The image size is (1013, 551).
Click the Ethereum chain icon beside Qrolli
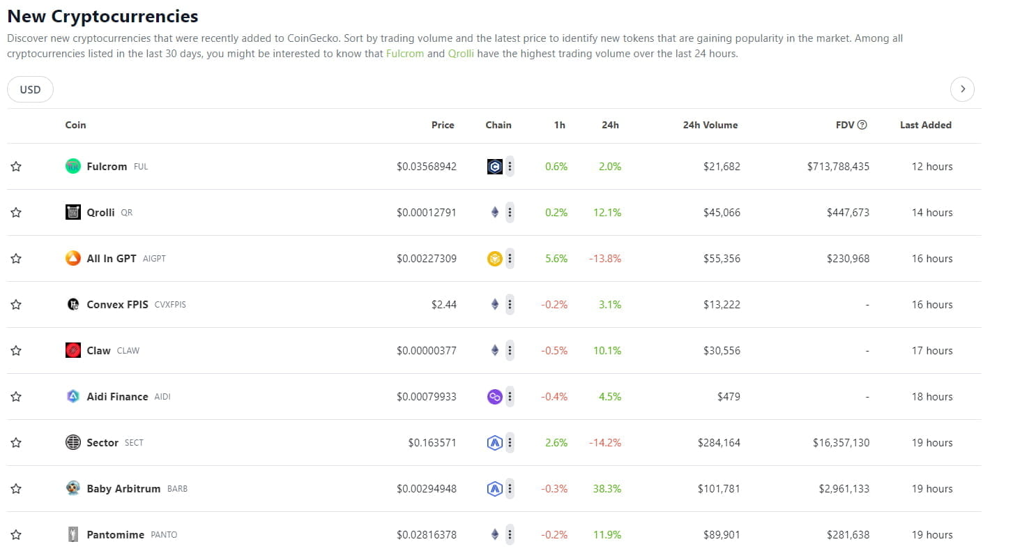click(494, 212)
